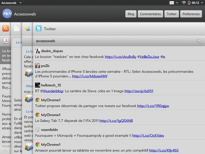Image resolution: width=205 pixels, height=154 pixels.
Task: Open rosenfeldn avatar
Action: [37, 130]
